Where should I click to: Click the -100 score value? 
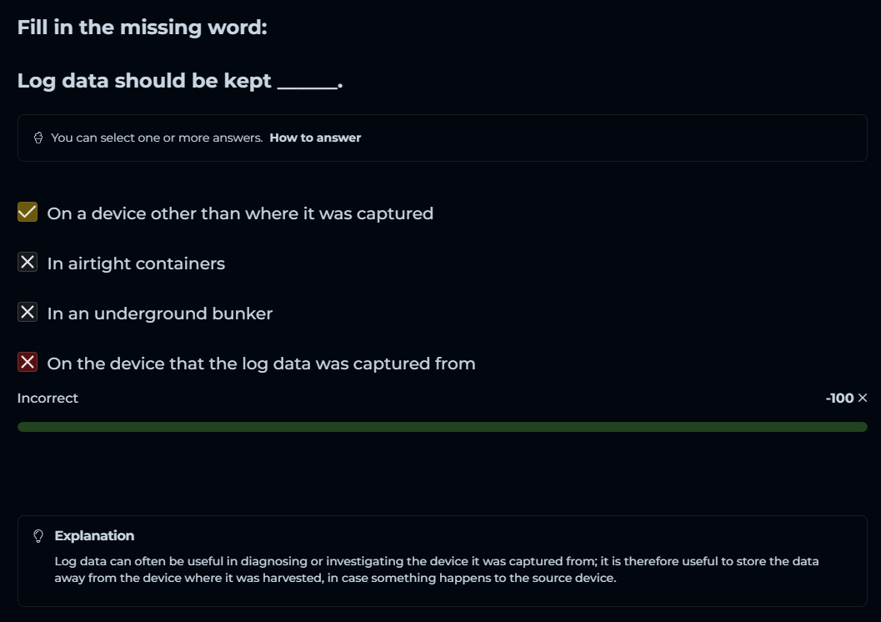839,399
